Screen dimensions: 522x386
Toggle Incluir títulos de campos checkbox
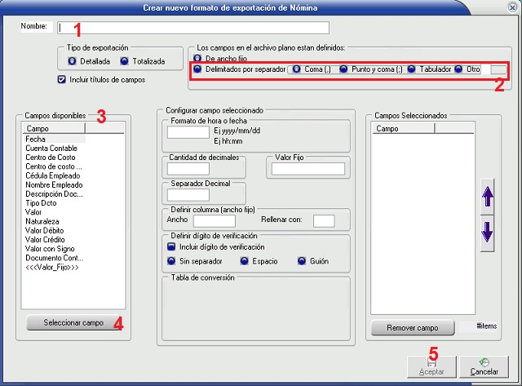[x=63, y=80]
